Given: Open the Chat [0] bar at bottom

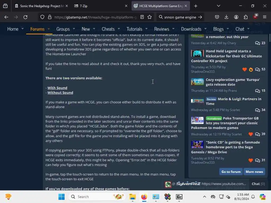Looking at the screenshot, I should 258,184.
